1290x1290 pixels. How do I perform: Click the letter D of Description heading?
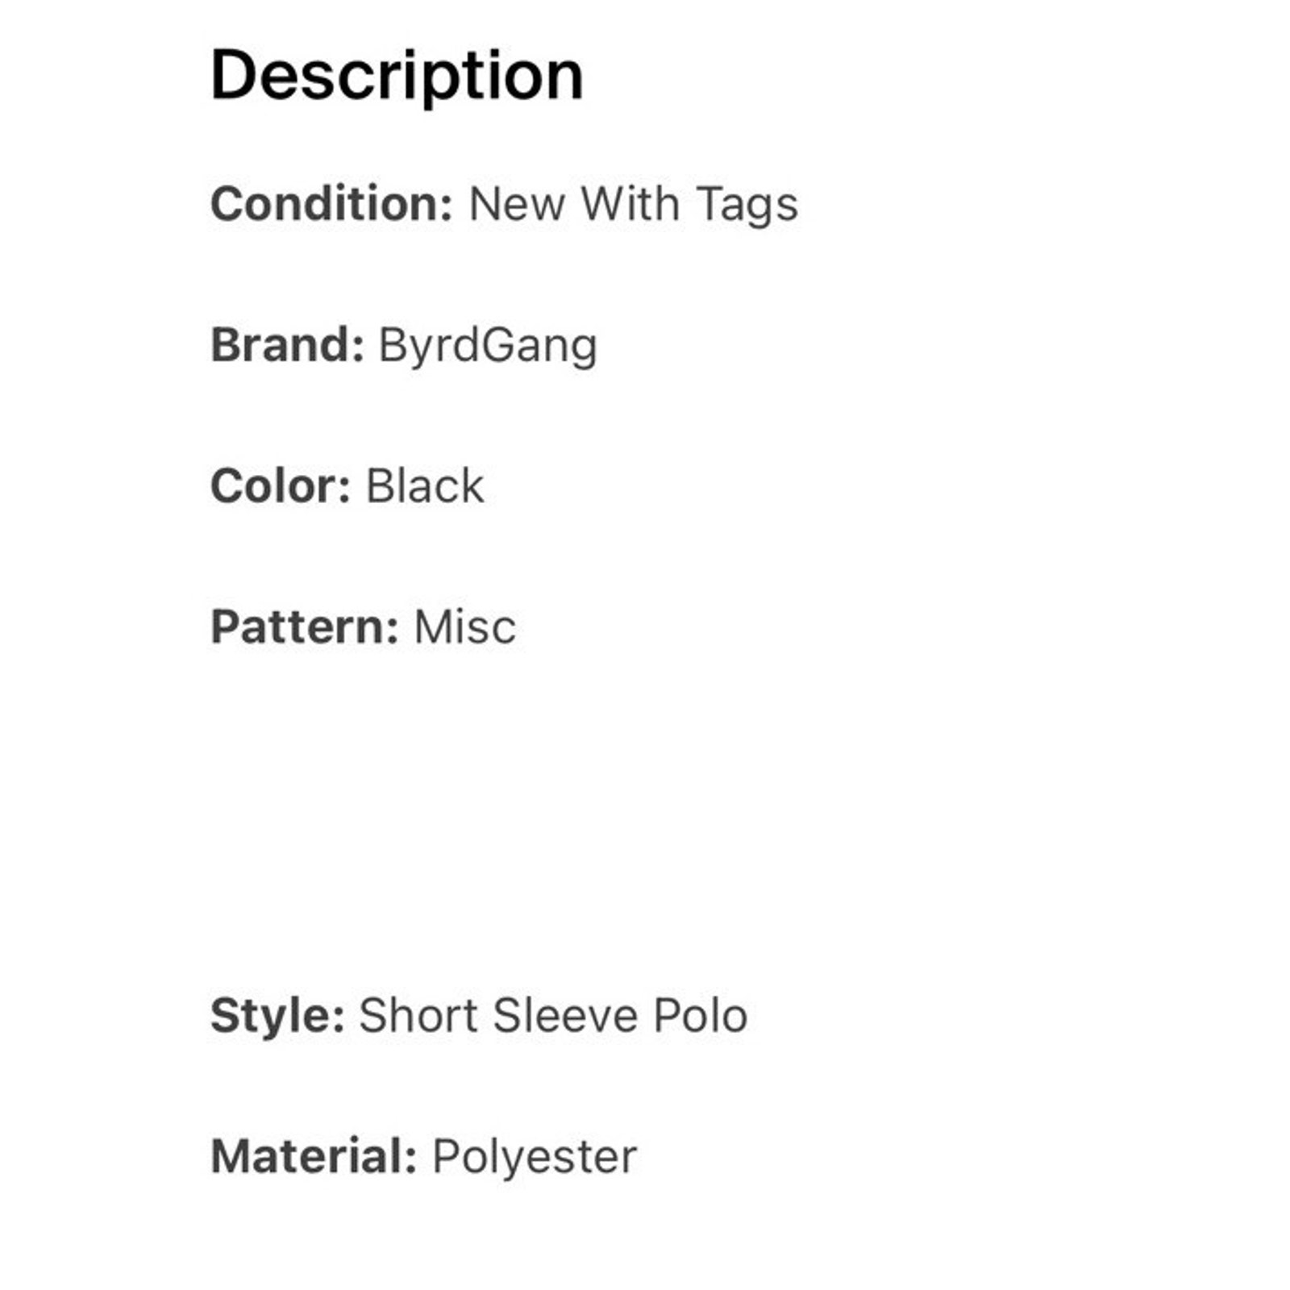click(234, 75)
